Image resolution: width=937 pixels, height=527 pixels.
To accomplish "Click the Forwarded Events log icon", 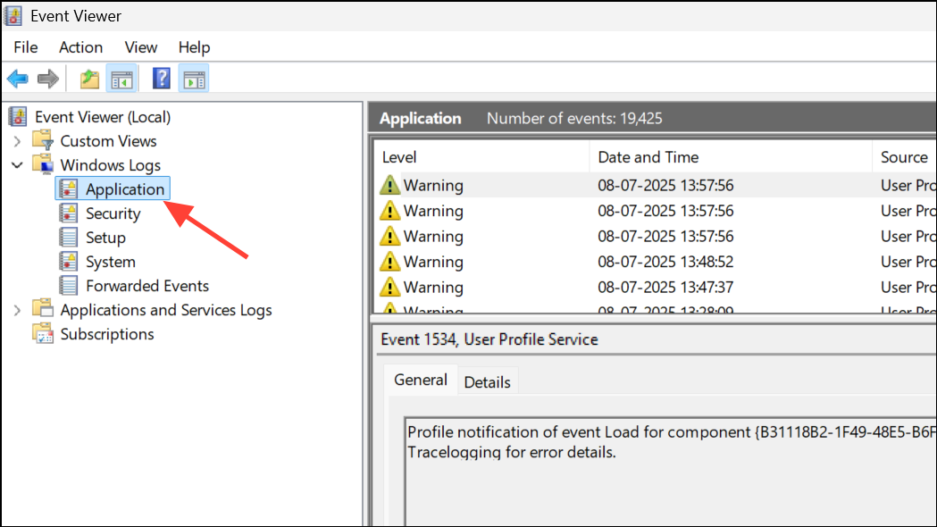I will click(x=68, y=286).
